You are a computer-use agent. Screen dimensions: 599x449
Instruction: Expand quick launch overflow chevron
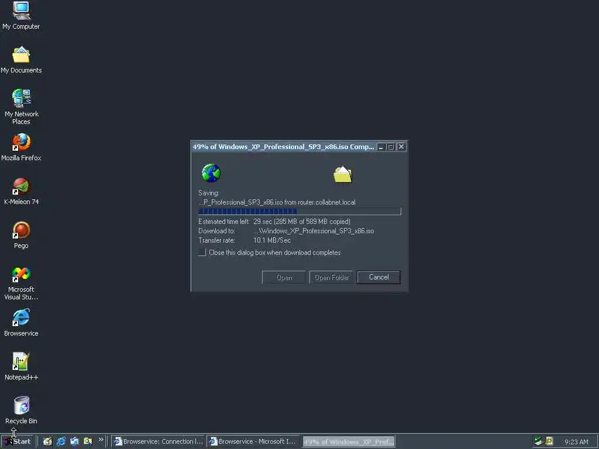click(101, 440)
